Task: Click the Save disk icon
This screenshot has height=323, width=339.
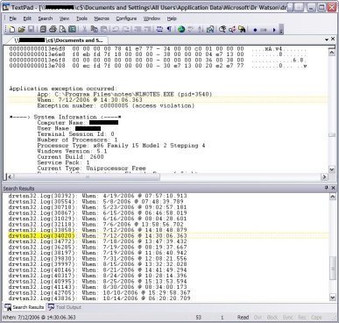Action: (31, 29)
